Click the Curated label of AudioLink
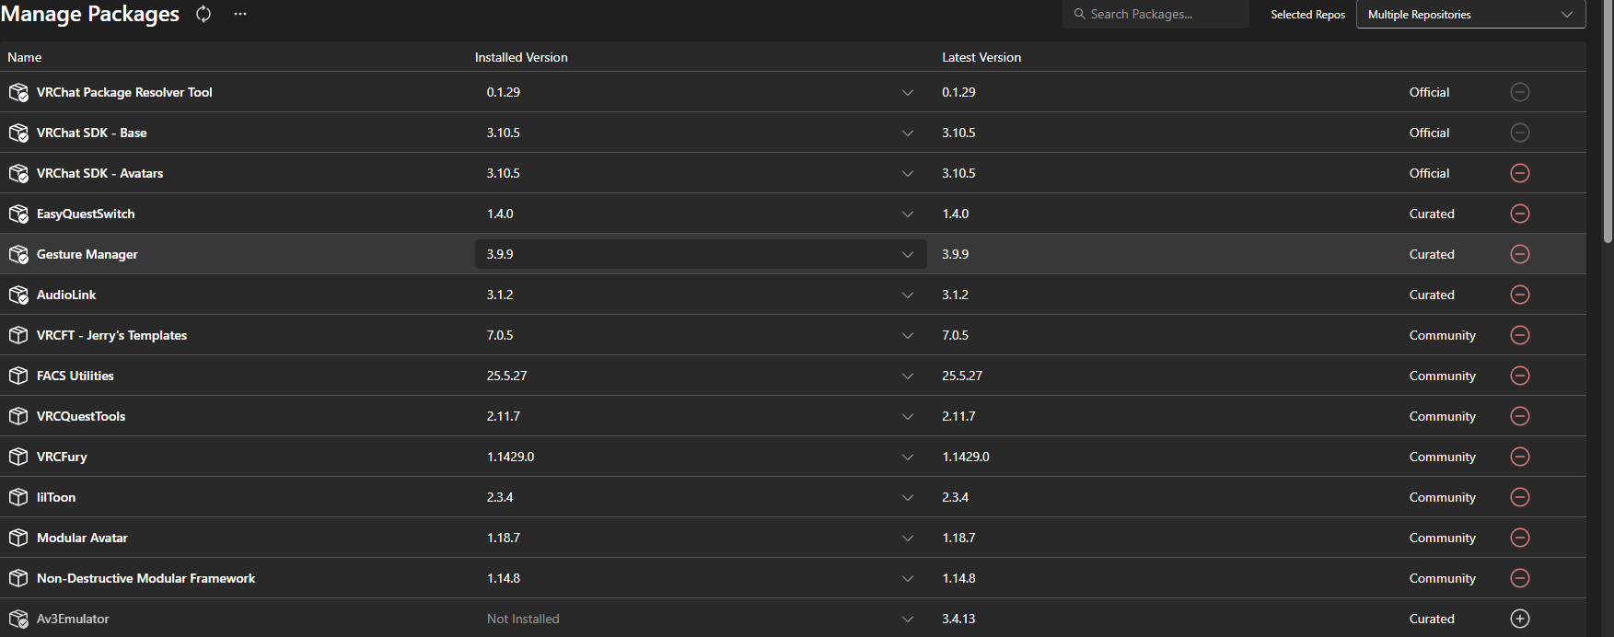Image resolution: width=1614 pixels, height=637 pixels. [1432, 295]
